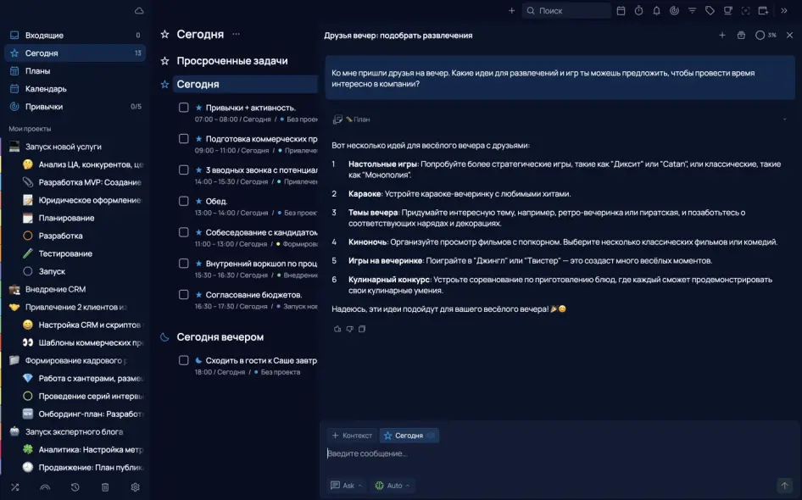Open the "Запуск новой услуги" project

click(63, 147)
